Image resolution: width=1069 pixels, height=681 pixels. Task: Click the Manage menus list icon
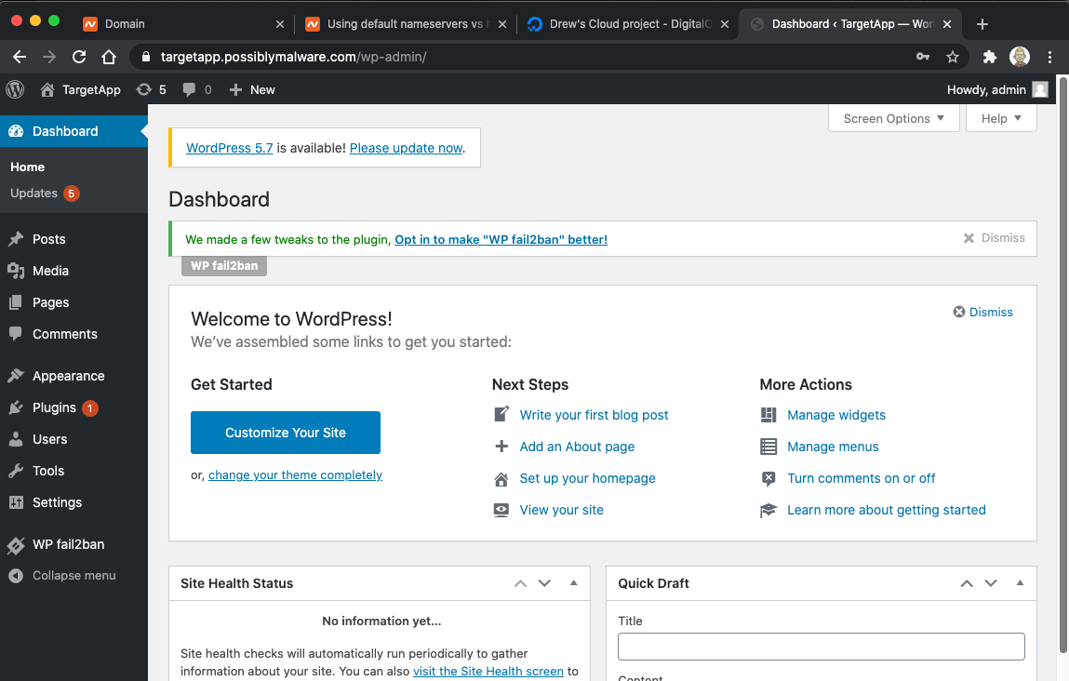tap(768, 447)
